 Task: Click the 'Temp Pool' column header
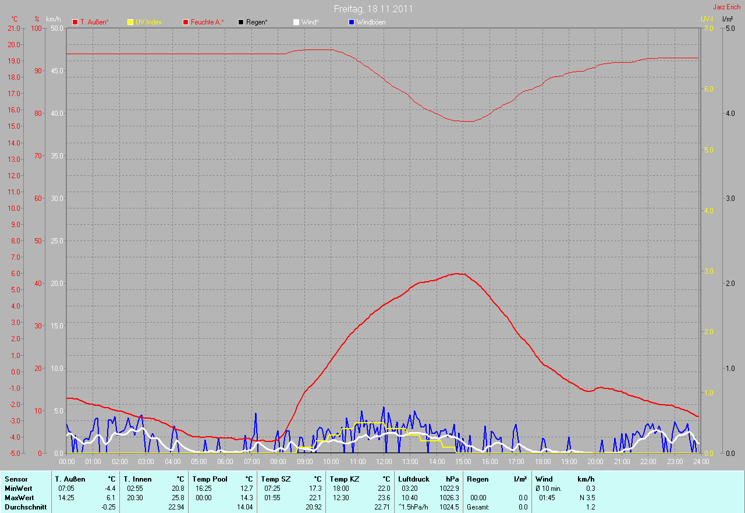pos(210,479)
